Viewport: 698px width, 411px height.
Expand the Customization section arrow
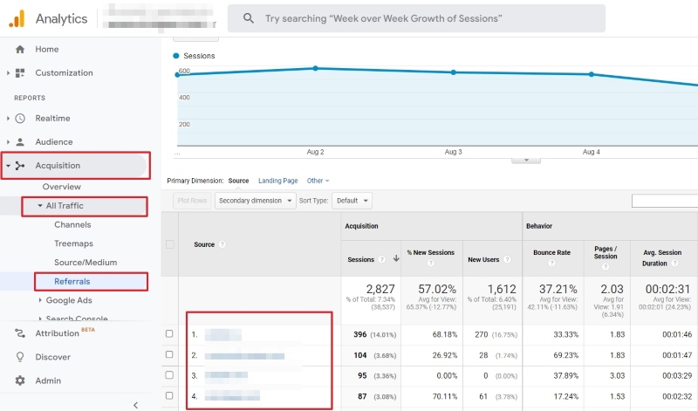(8, 72)
